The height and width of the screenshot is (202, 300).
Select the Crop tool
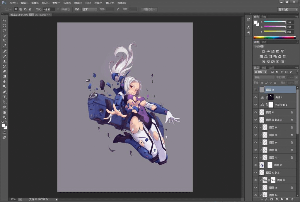click(x=4, y=40)
